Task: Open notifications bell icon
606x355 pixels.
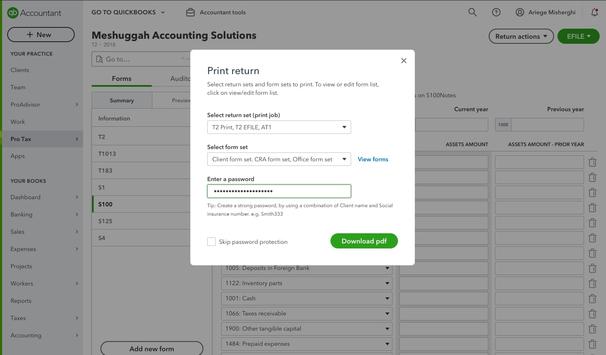Action: tap(595, 12)
